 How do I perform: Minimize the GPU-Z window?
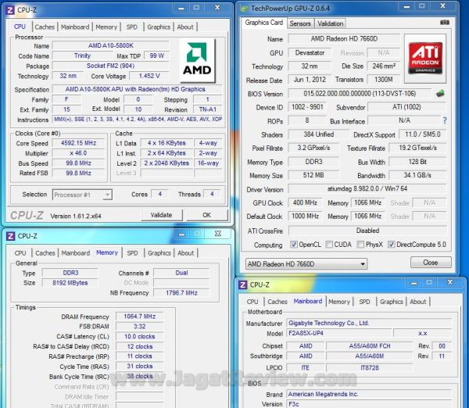click(407, 6)
